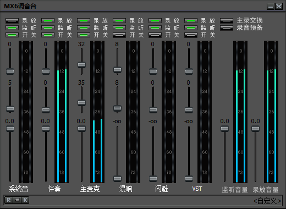
Task: Click 系统音 middle slider handle showing 5
Action: (x=10, y=109)
